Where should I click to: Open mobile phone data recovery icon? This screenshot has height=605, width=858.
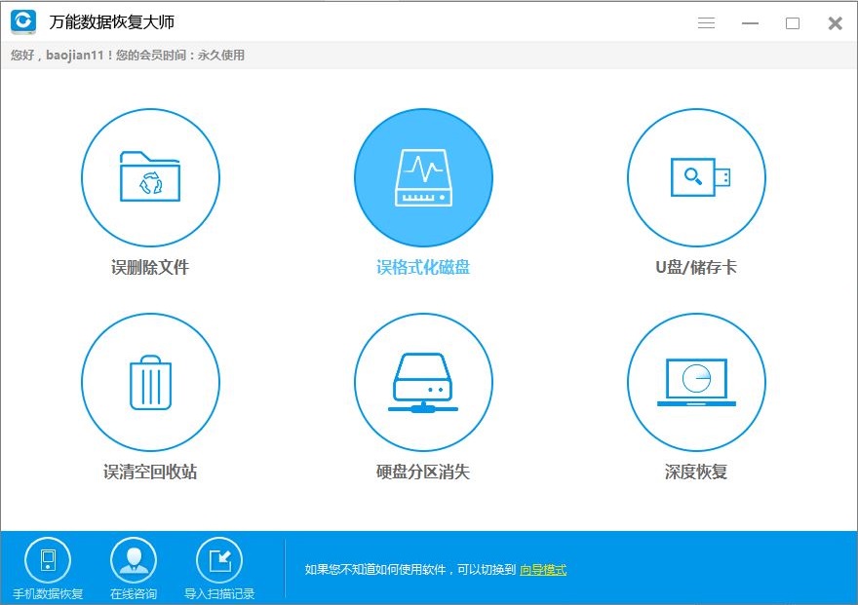pyautogui.click(x=48, y=560)
